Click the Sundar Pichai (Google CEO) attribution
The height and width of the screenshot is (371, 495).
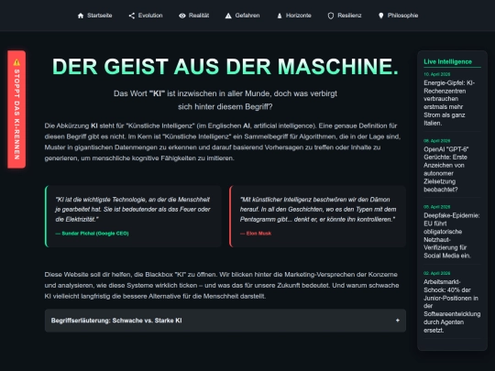pos(93,234)
